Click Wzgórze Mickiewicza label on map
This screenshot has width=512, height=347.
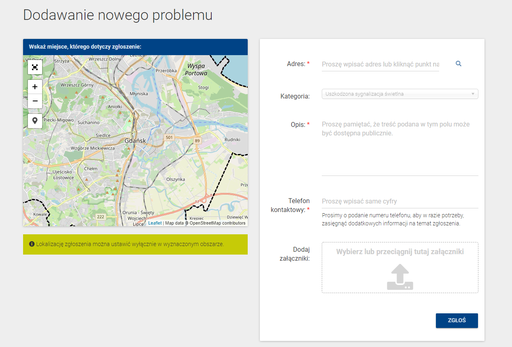93,148
